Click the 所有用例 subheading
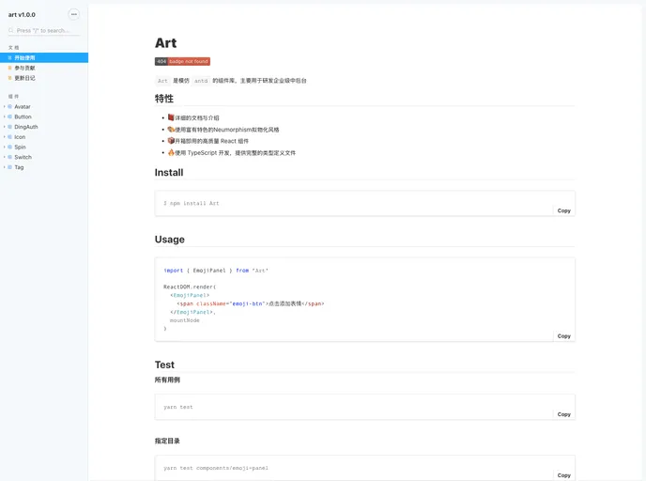The image size is (646, 481). [x=167, y=380]
